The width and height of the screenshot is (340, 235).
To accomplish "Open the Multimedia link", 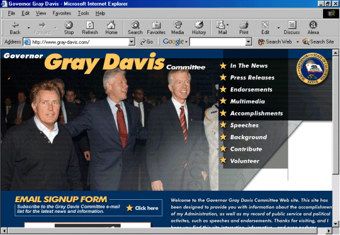I will [248, 102].
